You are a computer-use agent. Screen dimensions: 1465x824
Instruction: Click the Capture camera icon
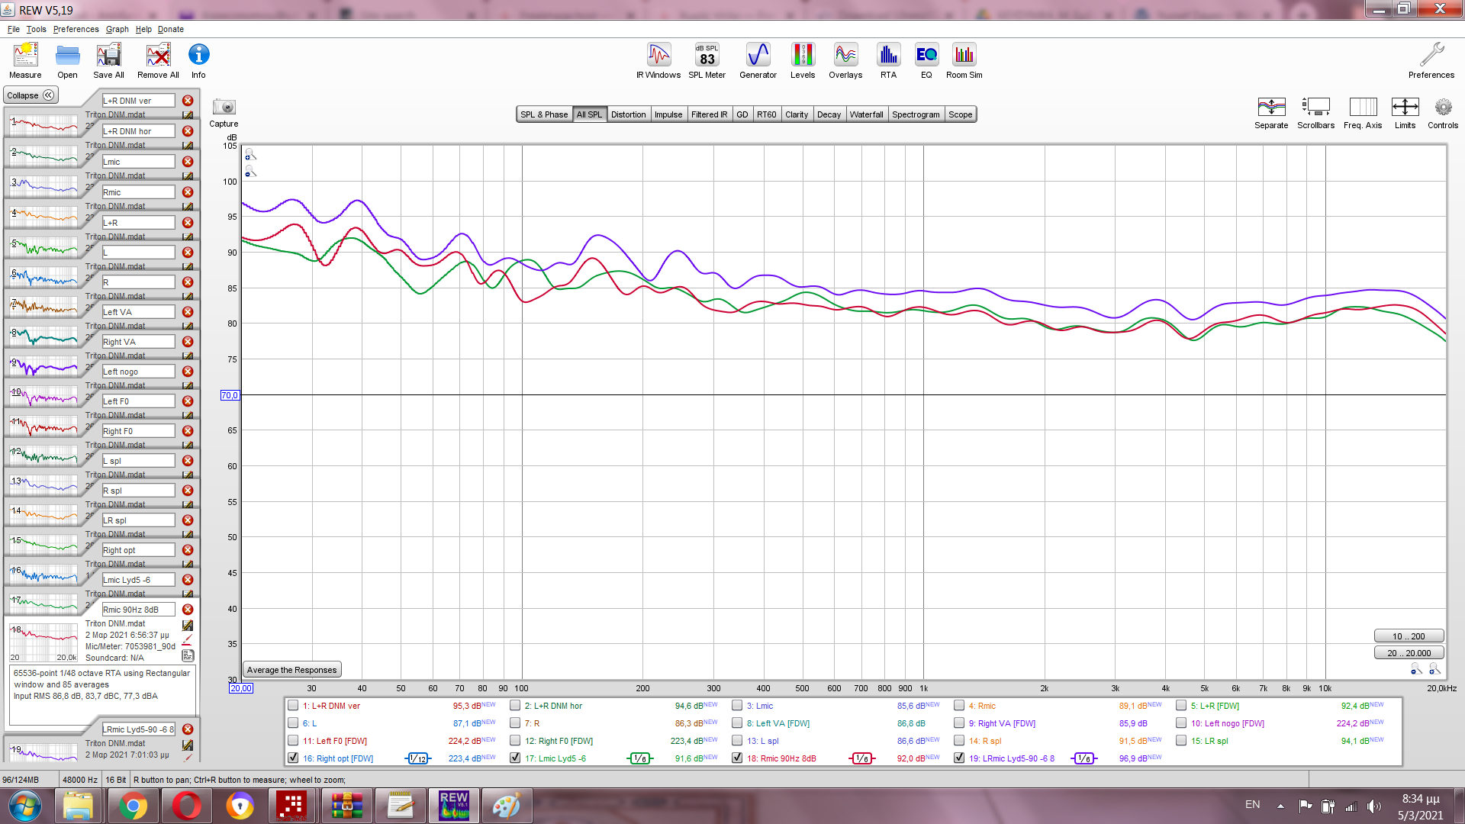tap(224, 108)
